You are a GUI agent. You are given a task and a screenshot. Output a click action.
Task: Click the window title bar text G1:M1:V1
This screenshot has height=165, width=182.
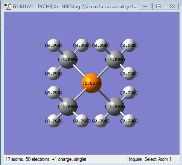23,7
